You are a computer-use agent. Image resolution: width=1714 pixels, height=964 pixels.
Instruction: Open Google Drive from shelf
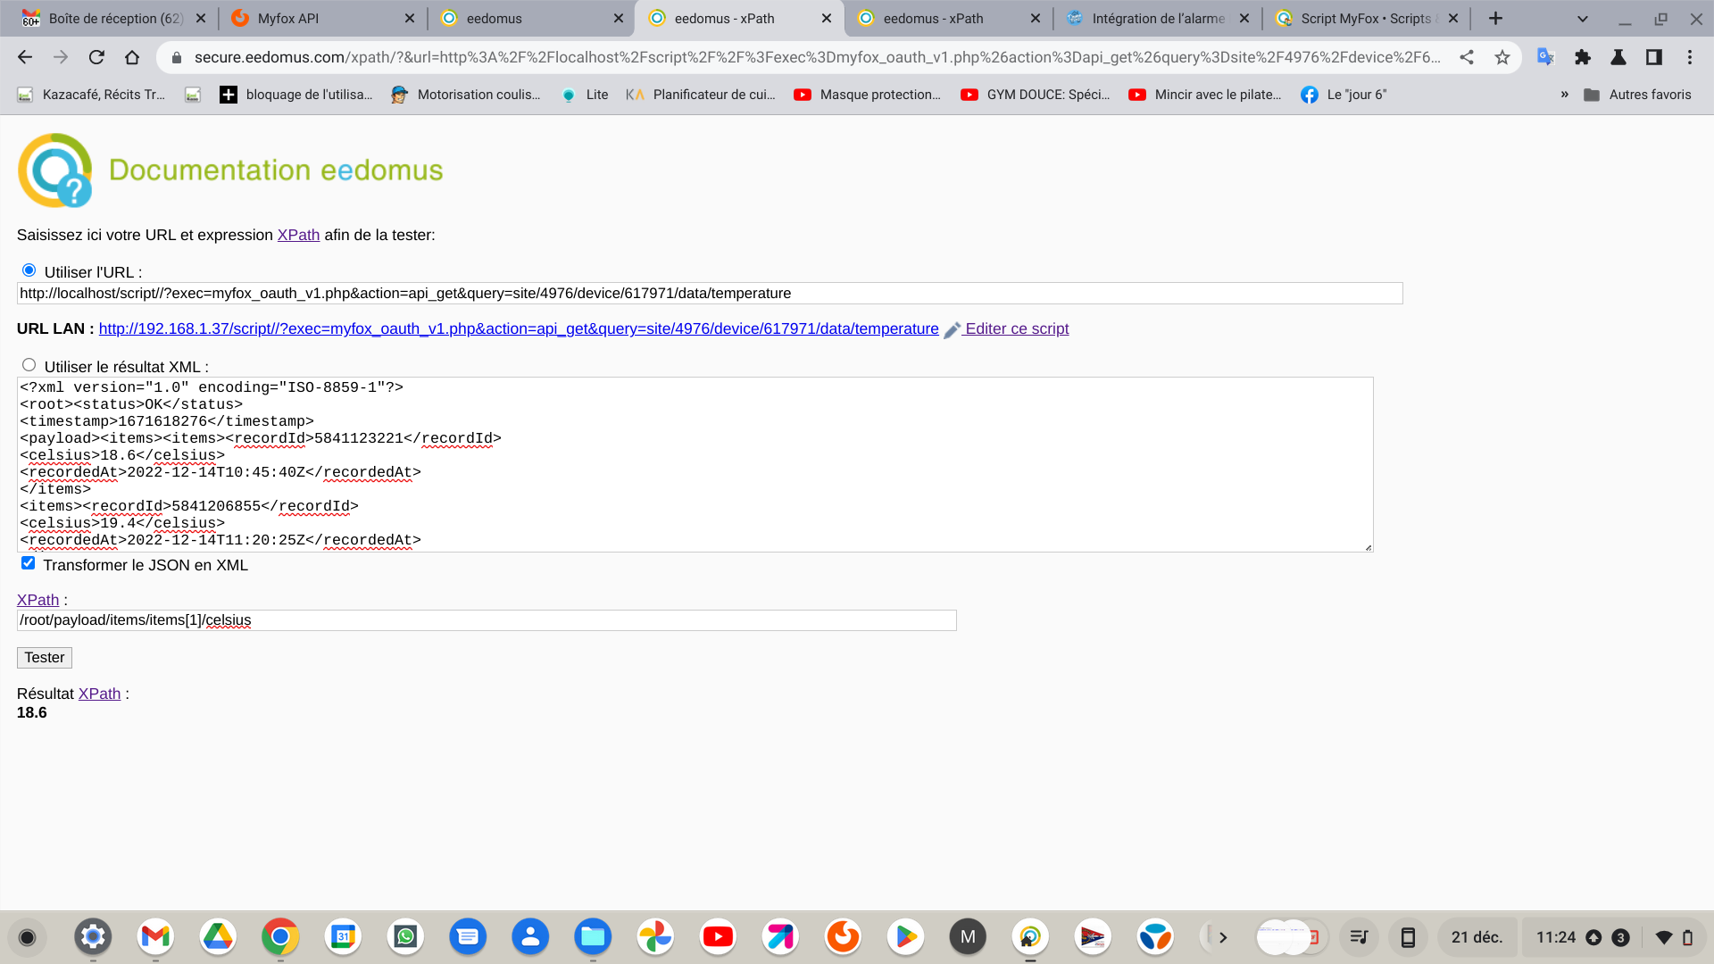click(x=218, y=936)
